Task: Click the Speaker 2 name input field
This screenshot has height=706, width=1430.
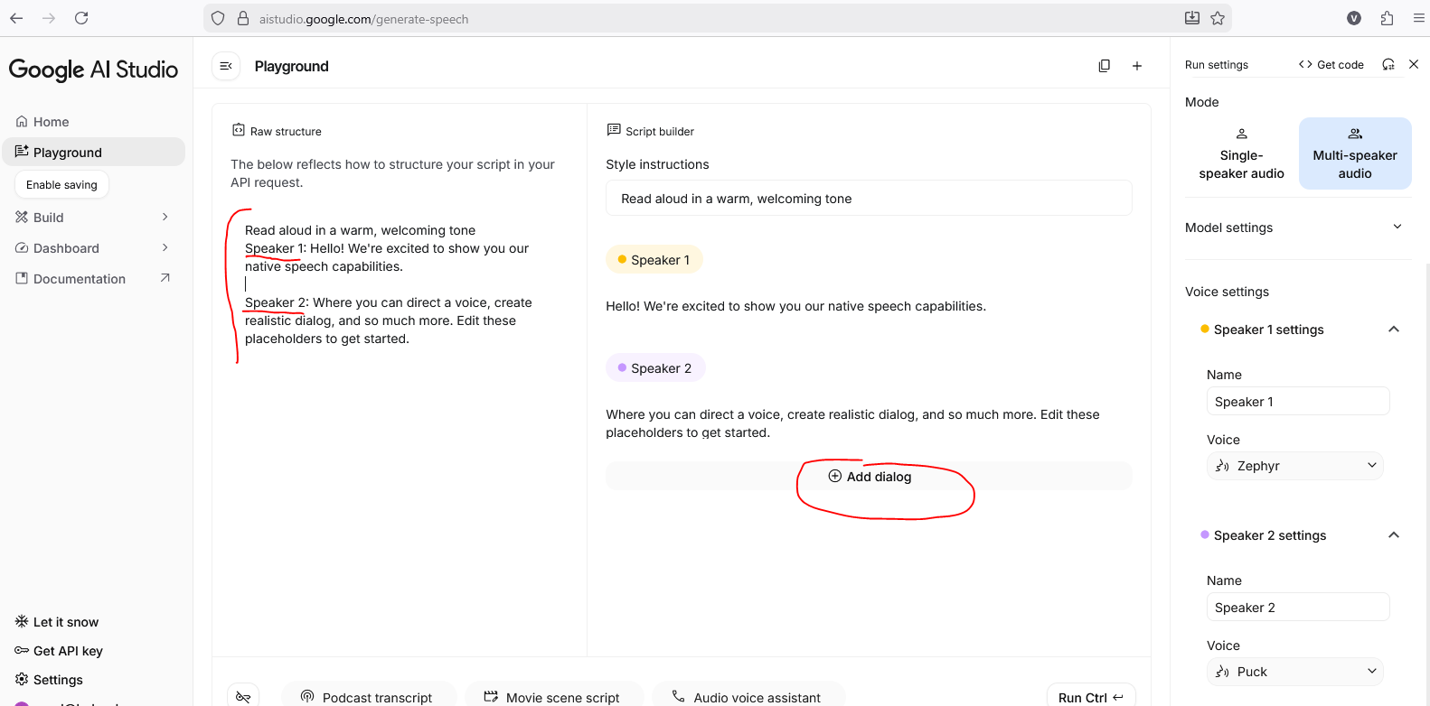Action: click(1298, 607)
